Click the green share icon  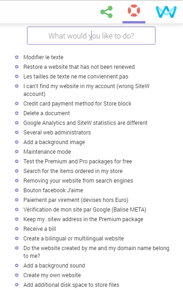coord(106,12)
